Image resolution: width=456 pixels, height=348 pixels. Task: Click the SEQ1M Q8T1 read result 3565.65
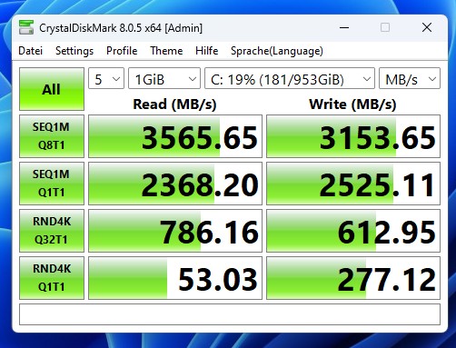(175, 136)
